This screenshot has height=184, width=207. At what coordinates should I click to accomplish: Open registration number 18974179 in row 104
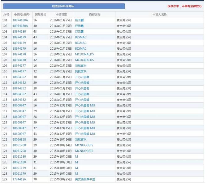[x=19, y=37]
